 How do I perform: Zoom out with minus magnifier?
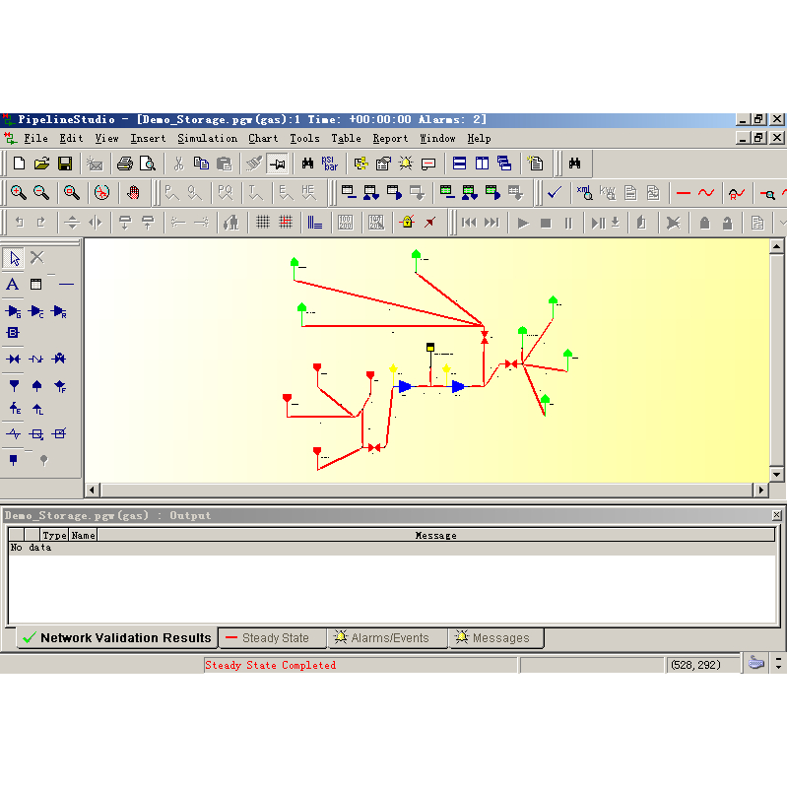[41, 193]
